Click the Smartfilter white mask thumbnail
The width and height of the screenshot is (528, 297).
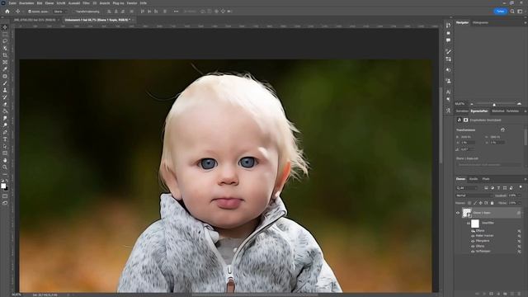475,224
